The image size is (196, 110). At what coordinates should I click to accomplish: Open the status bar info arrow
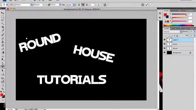(x=45, y=109)
